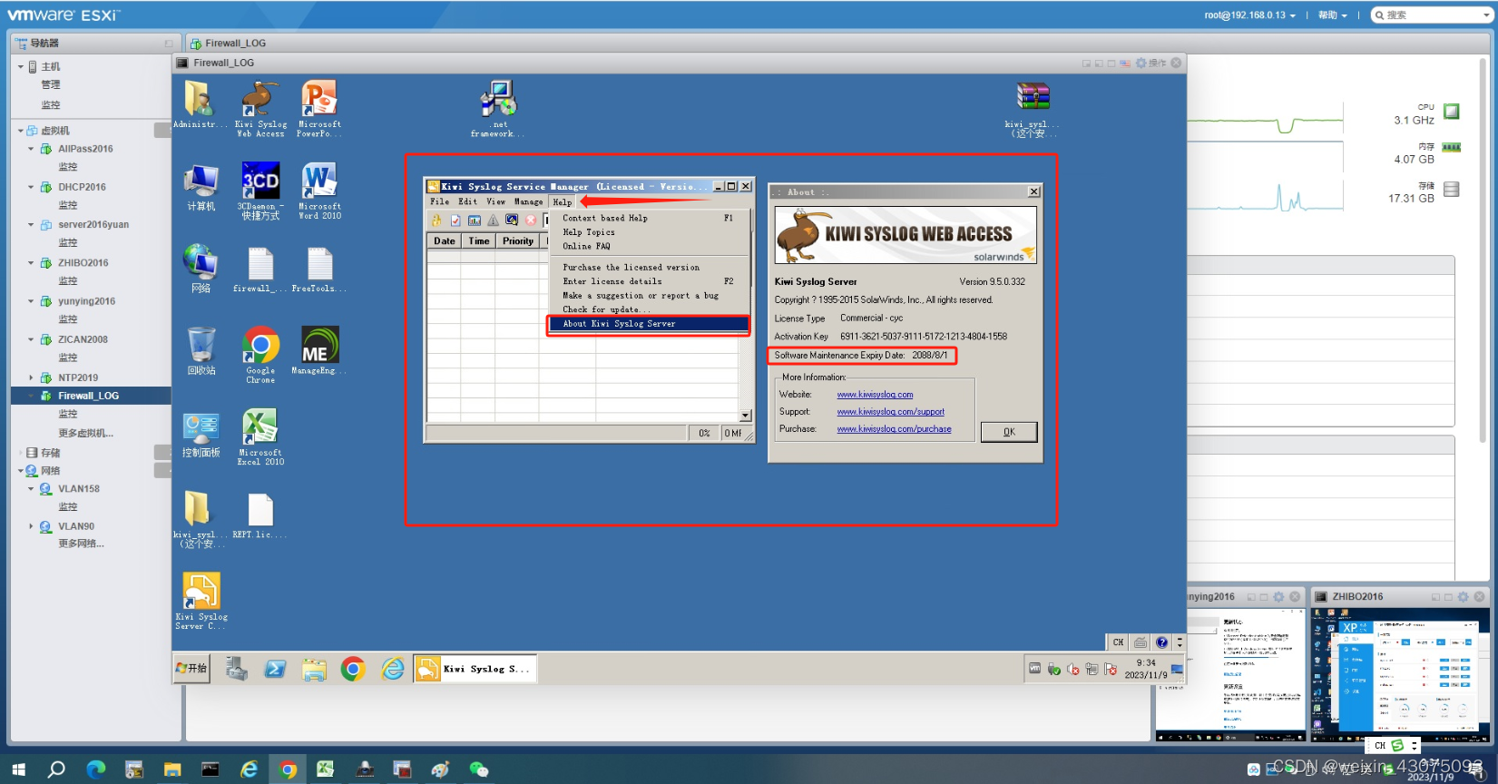Screen dimensions: 1498x784
Task: Click the Date column header in Kiwi Syslog
Action: [x=445, y=240]
